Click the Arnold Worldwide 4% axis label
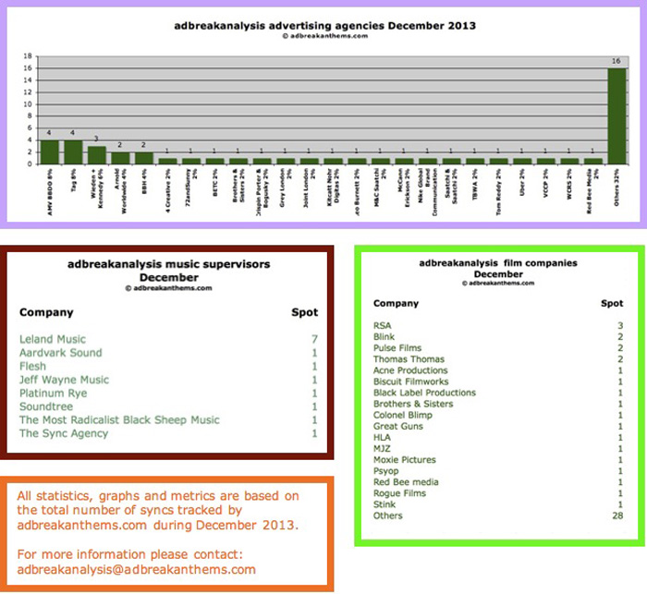The image size is (647, 594). [120, 190]
